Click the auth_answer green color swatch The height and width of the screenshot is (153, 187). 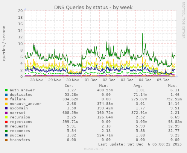tap(6, 90)
